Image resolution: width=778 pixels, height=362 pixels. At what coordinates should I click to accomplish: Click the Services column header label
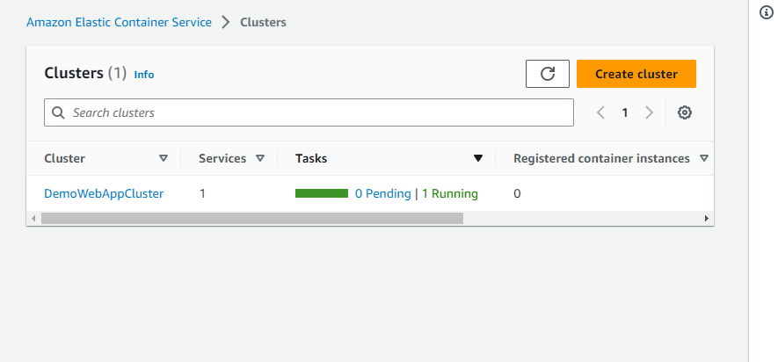tap(222, 159)
